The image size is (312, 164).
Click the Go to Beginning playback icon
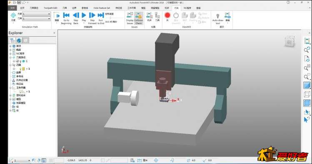(x=66, y=15)
